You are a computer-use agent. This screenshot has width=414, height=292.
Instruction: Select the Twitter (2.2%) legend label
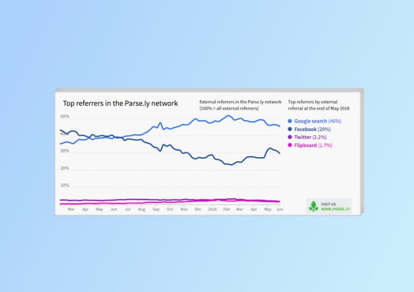point(310,137)
